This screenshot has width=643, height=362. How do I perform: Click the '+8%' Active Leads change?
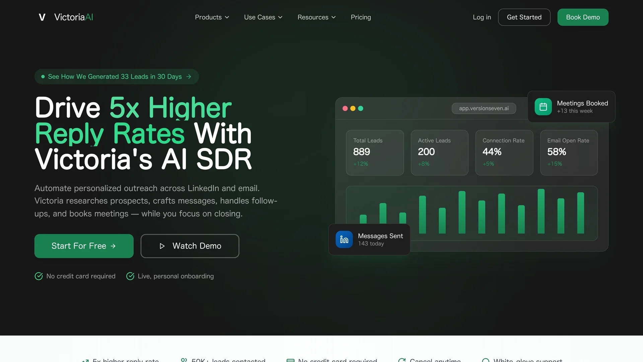pos(424,164)
